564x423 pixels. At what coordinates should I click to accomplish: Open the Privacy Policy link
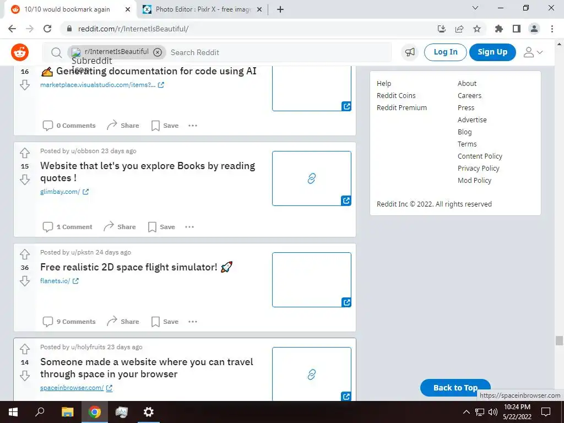[479, 169]
